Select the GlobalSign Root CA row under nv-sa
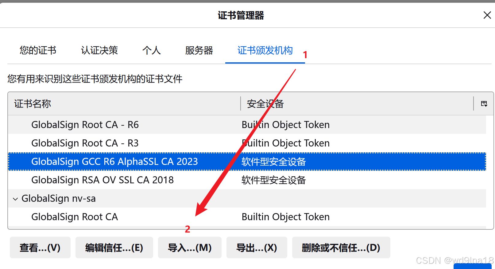This screenshot has width=495, height=269. point(247,217)
